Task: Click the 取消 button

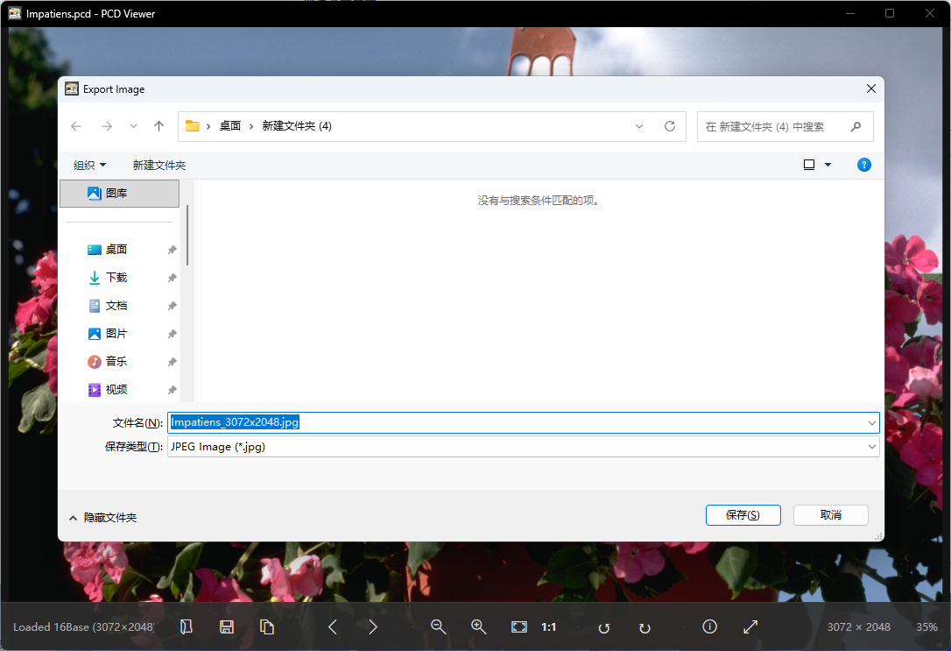Action: (830, 515)
